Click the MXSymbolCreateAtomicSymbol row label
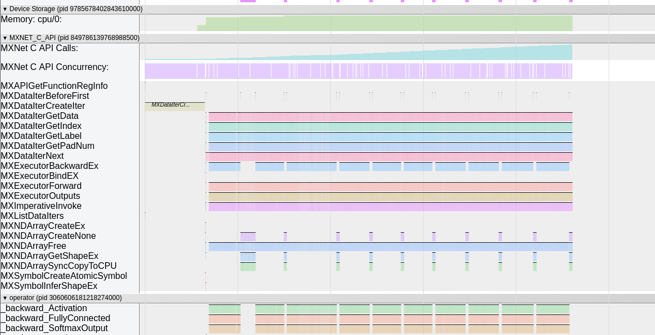The width and height of the screenshot is (655, 335). click(64, 276)
